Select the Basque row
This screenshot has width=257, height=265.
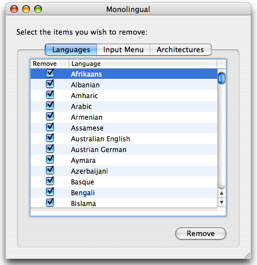[x=124, y=182]
